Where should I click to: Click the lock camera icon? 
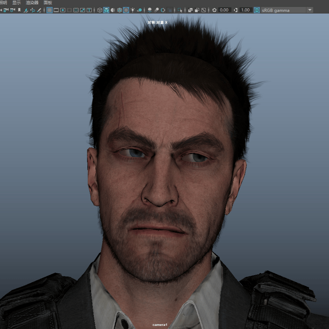(x=6, y=10)
